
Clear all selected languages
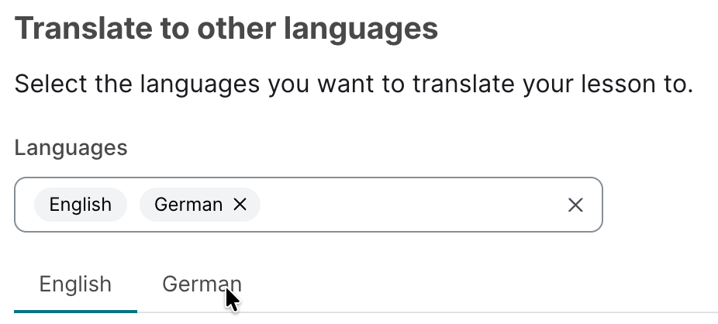coord(575,205)
